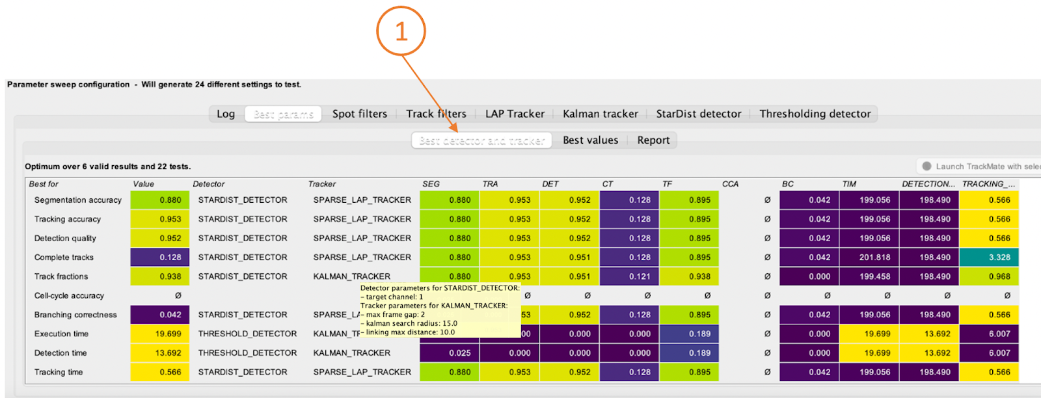
Task: Click Value 0.880 in Segmentation accuracy row
Action: click(160, 200)
